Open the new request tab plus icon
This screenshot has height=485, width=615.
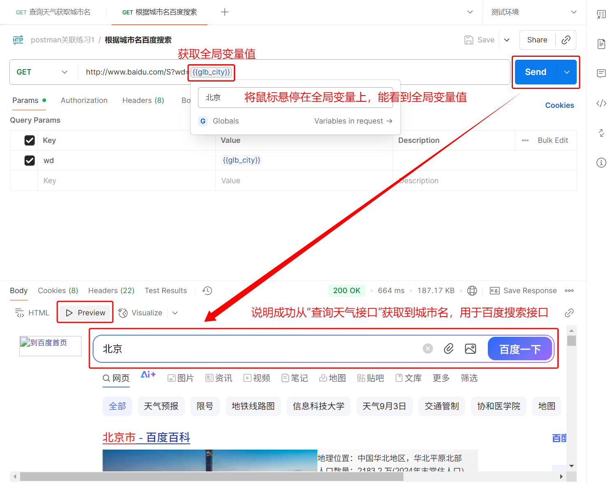click(x=225, y=12)
